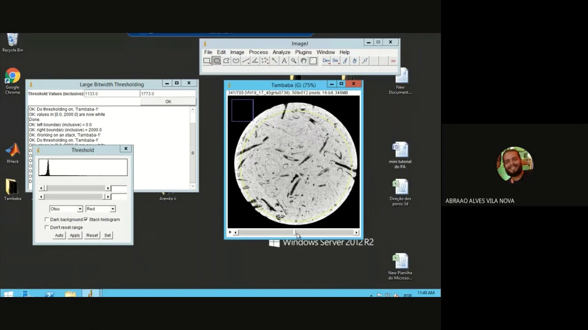Advance the Tambaba stack one slice forward
The width and height of the screenshot is (588, 330).
(x=356, y=232)
